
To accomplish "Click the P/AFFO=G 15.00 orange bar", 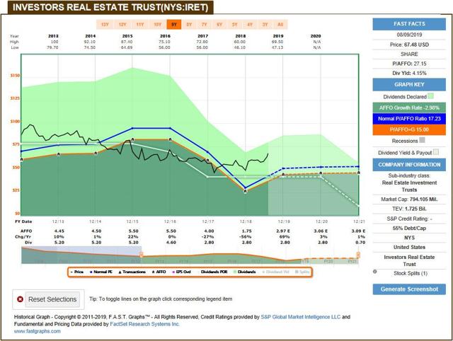I will tap(409, 129).
